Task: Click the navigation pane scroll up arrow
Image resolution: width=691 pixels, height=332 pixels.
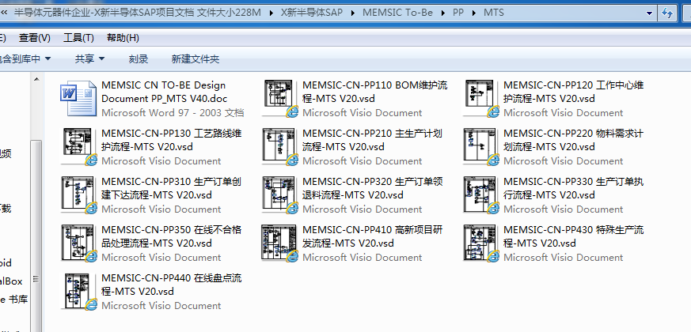Action: click(x=36, y=80)
